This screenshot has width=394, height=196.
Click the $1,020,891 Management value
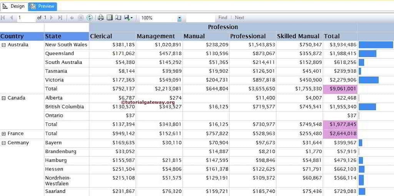click(x=168, y=45)
